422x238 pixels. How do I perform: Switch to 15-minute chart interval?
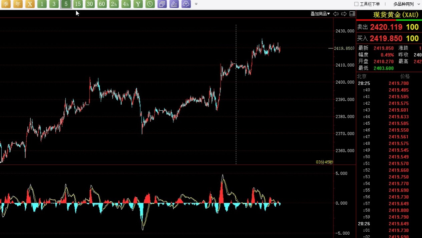(x=78, y=4)
